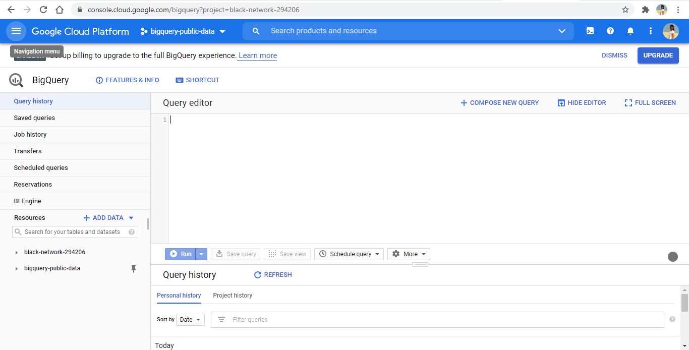This screenshot has width=689, height=350.
Task: Open the Schedule query dropdown
Action: tap(349, 254)
